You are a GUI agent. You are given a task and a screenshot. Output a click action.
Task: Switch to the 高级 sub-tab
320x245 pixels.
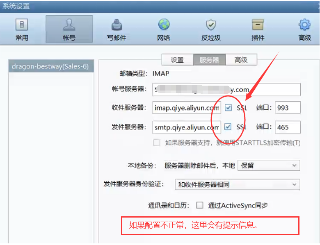click(x=241, y=60)
